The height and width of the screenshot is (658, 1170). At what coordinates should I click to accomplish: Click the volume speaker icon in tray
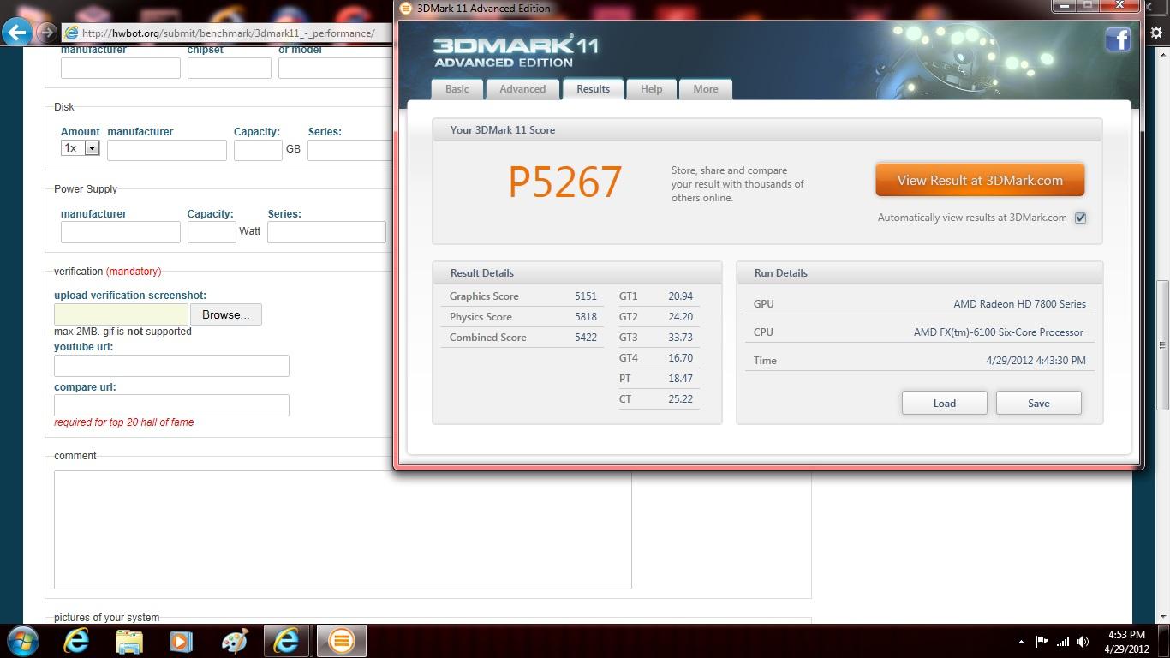click(1083, 642)
